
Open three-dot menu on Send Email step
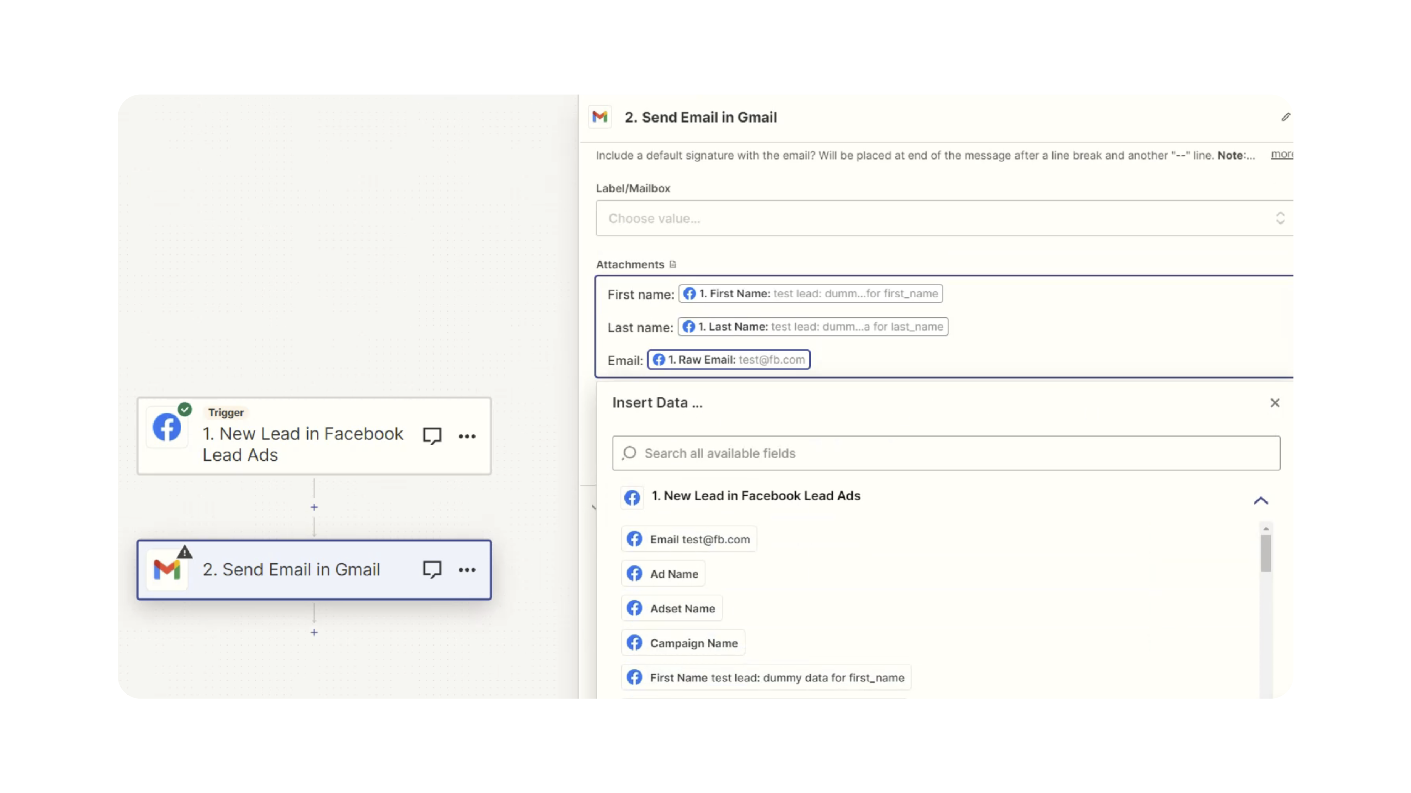pyautogui.click(x=467, y=570)
